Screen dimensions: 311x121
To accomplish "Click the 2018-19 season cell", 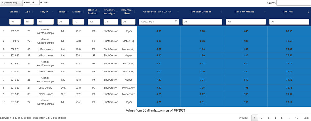I will pos(15,102).
